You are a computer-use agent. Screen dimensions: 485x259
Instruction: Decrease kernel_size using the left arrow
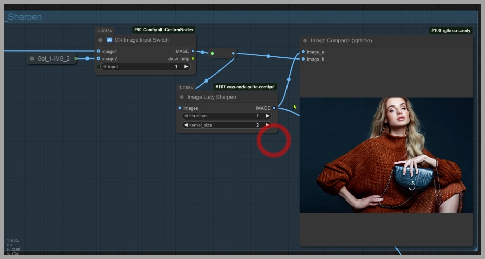click(186, 125)
